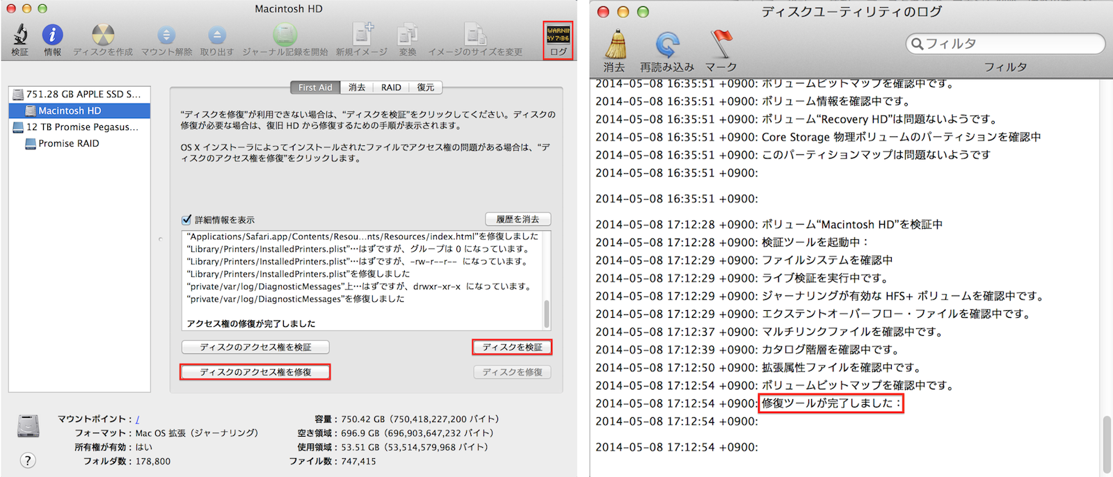Screen dimensions: 1113x477
Task: Click the log line ボリューム"Macintosh HD"を検証中
Action: point(852,225)
